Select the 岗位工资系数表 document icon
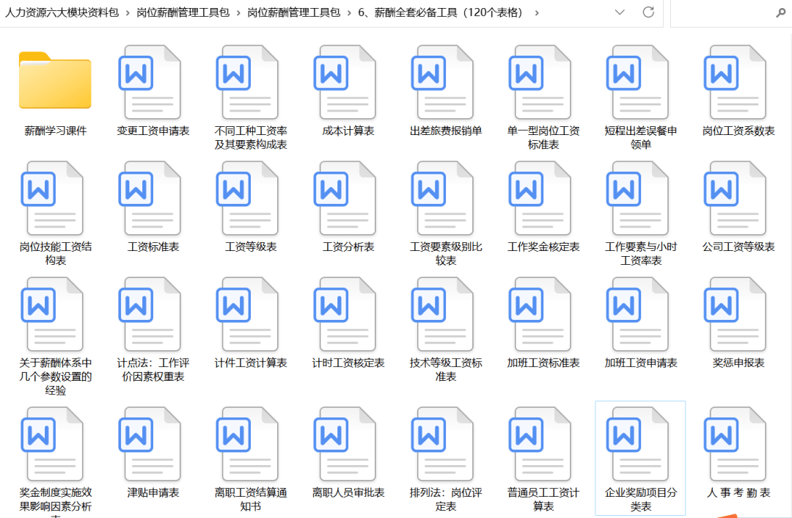 coord(734,82)
